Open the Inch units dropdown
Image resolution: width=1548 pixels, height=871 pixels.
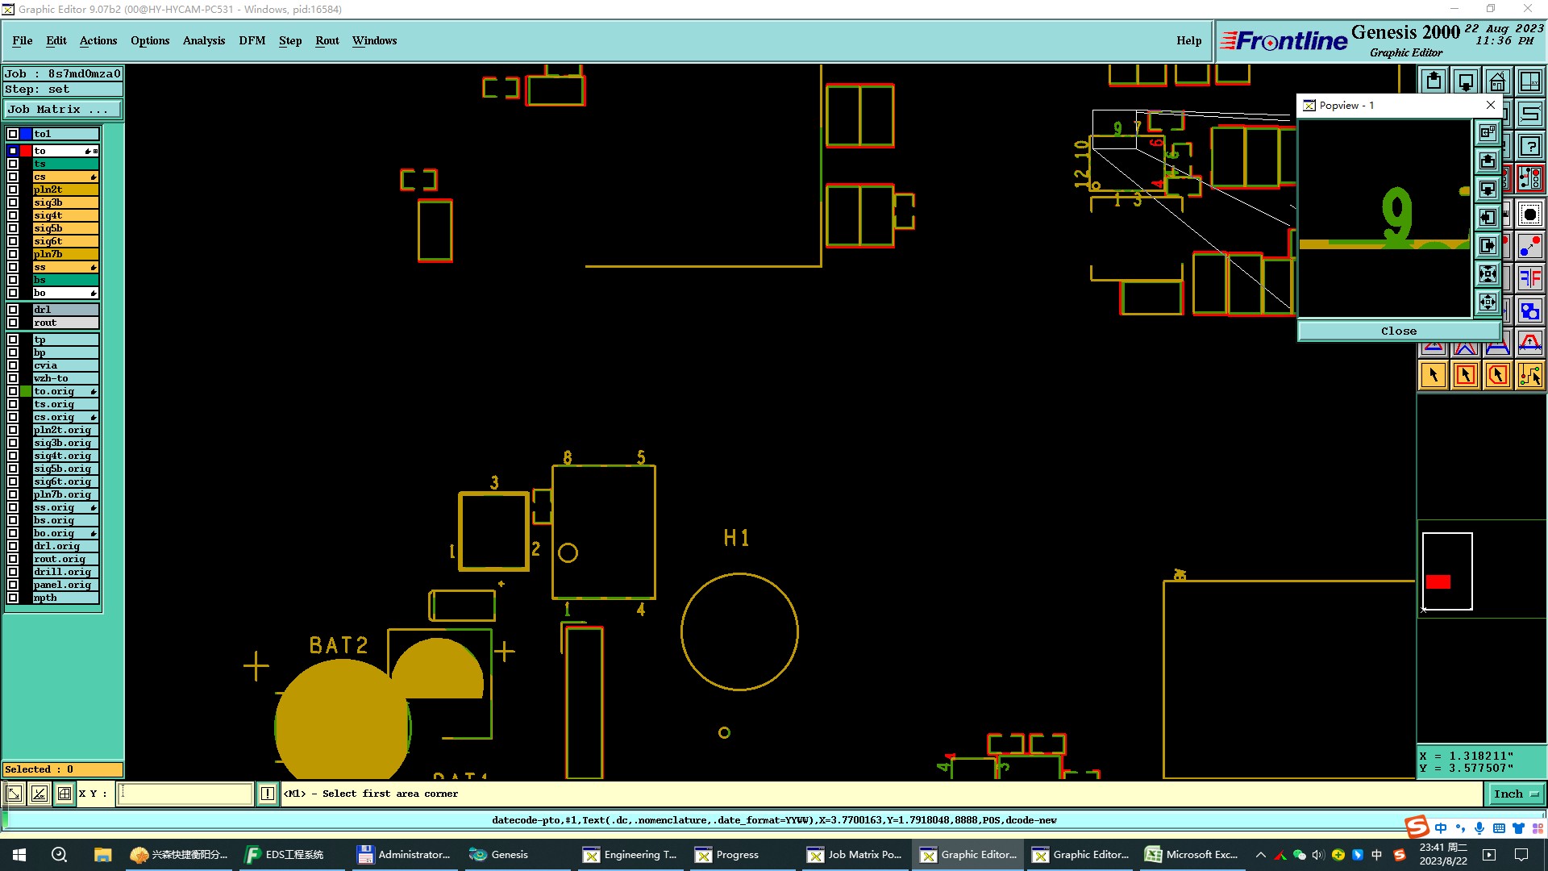1516,794
